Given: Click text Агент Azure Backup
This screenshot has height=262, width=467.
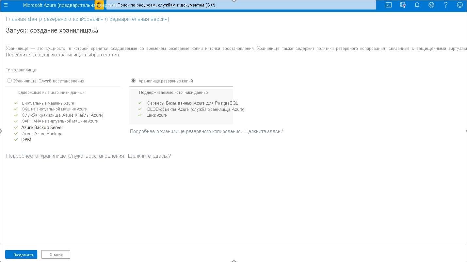Looking at the screenshot, I should [x=41, y=134].
